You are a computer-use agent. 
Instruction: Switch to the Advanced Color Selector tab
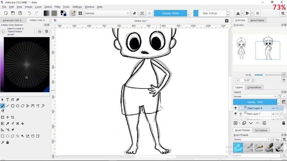point(13,20)
